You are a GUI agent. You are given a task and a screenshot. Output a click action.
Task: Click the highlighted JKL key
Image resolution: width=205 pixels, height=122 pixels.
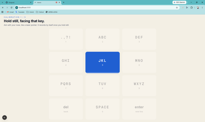(102, 62)
